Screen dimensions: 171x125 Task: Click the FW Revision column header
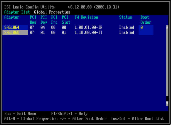(x=86, y=17)
